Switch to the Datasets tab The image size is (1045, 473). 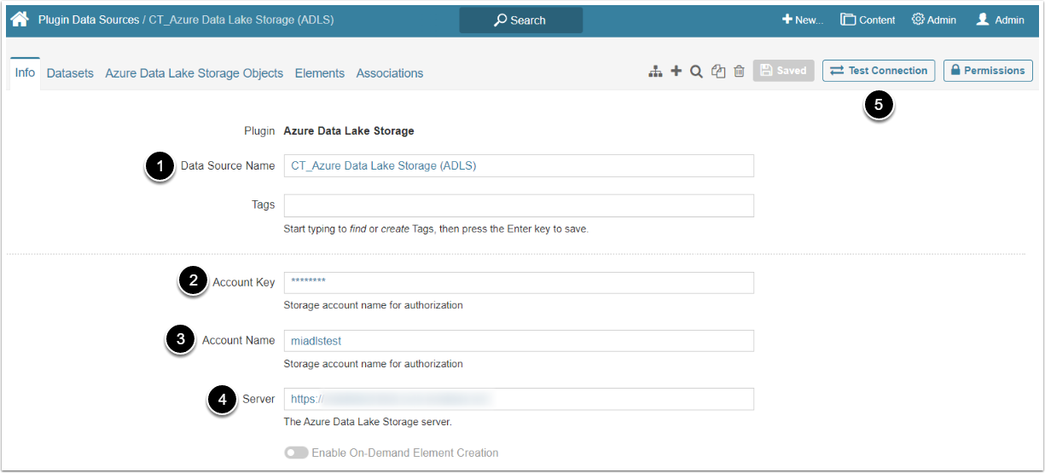[x=70, y=73]
